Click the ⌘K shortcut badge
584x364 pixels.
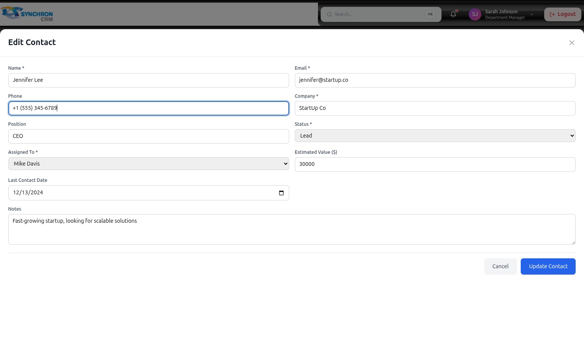click(430, 14)
